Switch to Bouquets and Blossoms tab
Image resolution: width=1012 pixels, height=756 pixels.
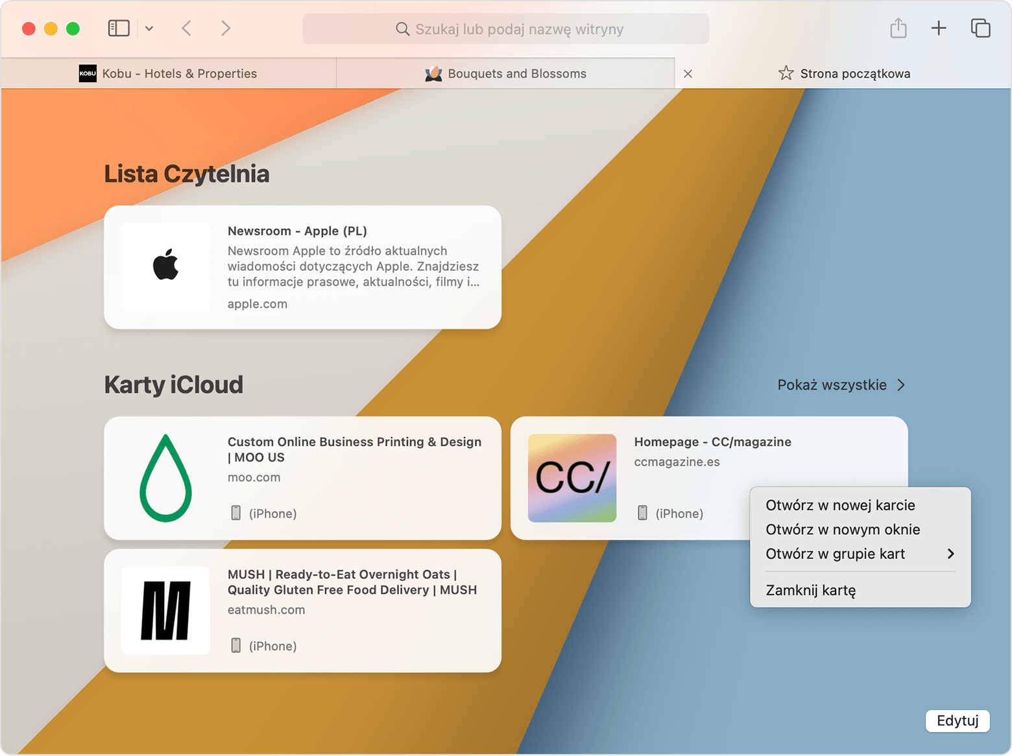pyautogui.click(x=505, y=73)
